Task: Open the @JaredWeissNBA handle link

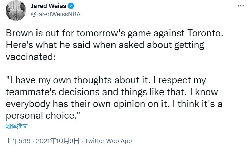Action: pyautogui.click(x=56, y=14)
